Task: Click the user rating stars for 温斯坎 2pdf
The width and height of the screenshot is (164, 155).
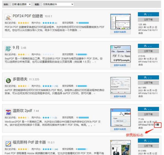Action: pyautogui.click(x=48, y=117)
